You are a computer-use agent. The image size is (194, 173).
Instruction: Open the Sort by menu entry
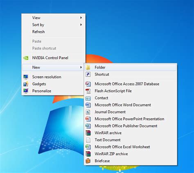pos(54,25)
